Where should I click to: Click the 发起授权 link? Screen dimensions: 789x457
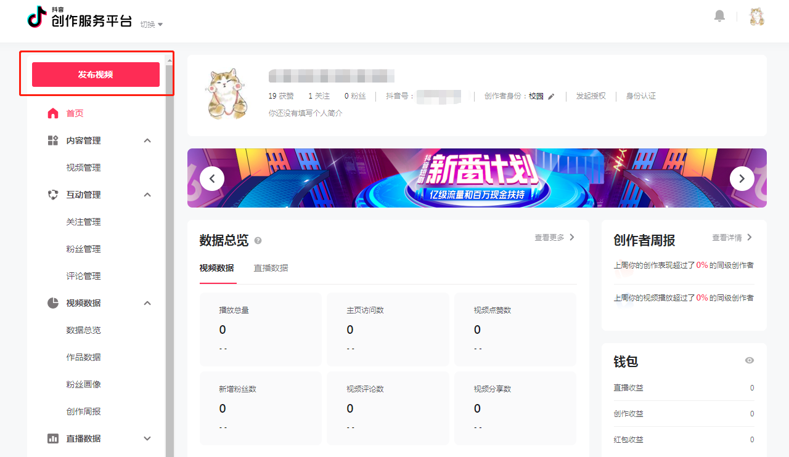coord(591,96)
